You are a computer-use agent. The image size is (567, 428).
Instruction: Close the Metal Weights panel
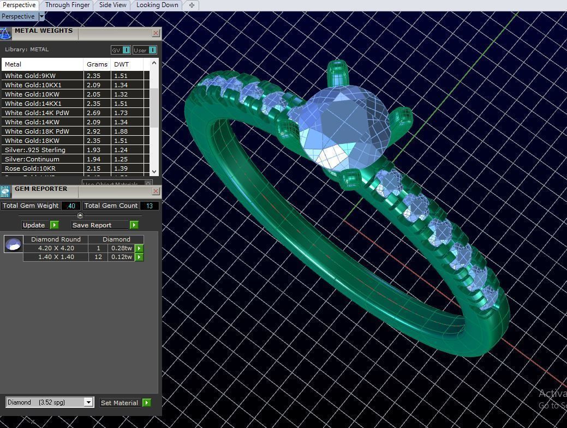coord(156,33)
